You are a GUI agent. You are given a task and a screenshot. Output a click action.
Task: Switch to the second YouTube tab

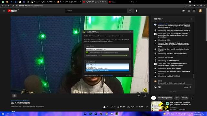[120, 2]
